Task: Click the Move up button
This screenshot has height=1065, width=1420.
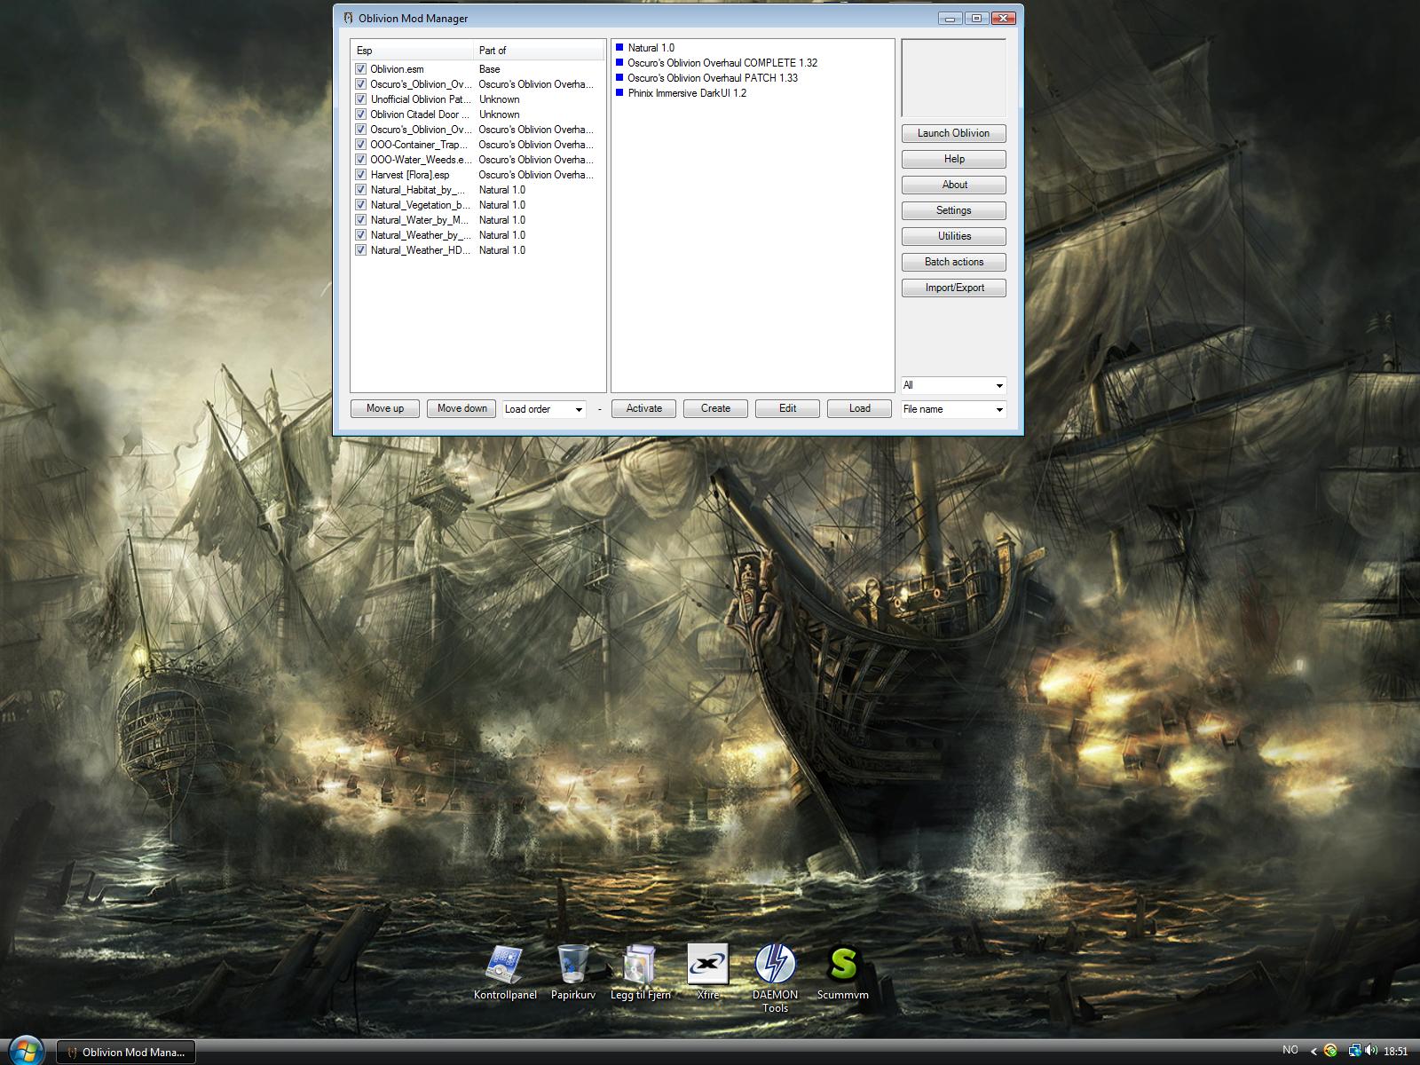Action: click(385, 408)
